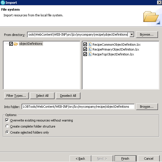162x162 pixels.
Task: Click the Finish button
Action: pyautogui.click(x=125, y=159)
